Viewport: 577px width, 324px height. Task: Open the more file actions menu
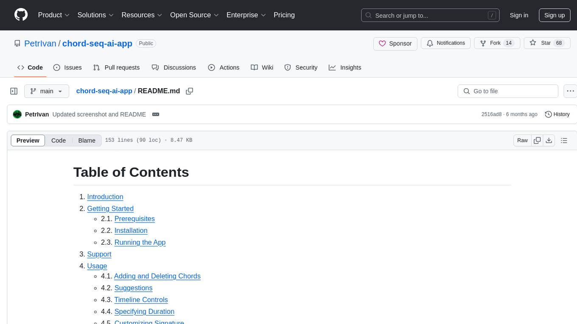click(570, 91)
